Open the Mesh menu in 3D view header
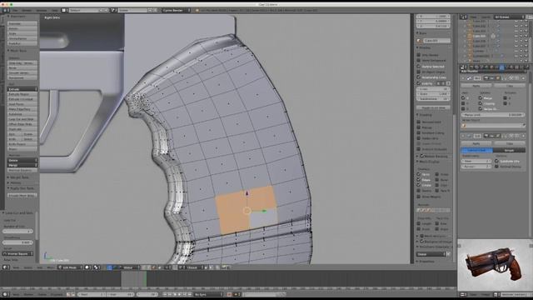Image resolution: width=533 pixels, height=300 pixels. pyautogui.click(x=51, y=267)
